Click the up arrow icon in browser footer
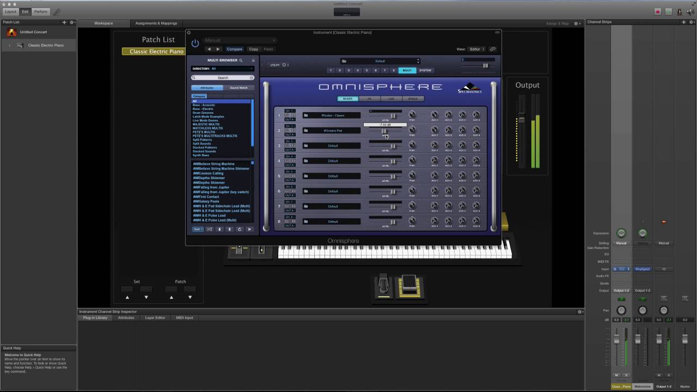697x392 pixels. pos(230,229)
